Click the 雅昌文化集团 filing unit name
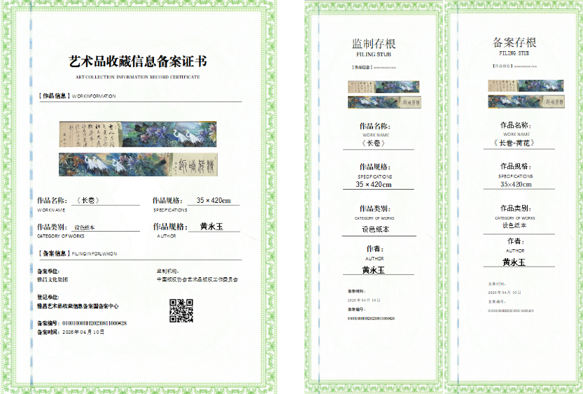Image resolution: width=583 pixels, height=394 pixels. pos(52,279)
